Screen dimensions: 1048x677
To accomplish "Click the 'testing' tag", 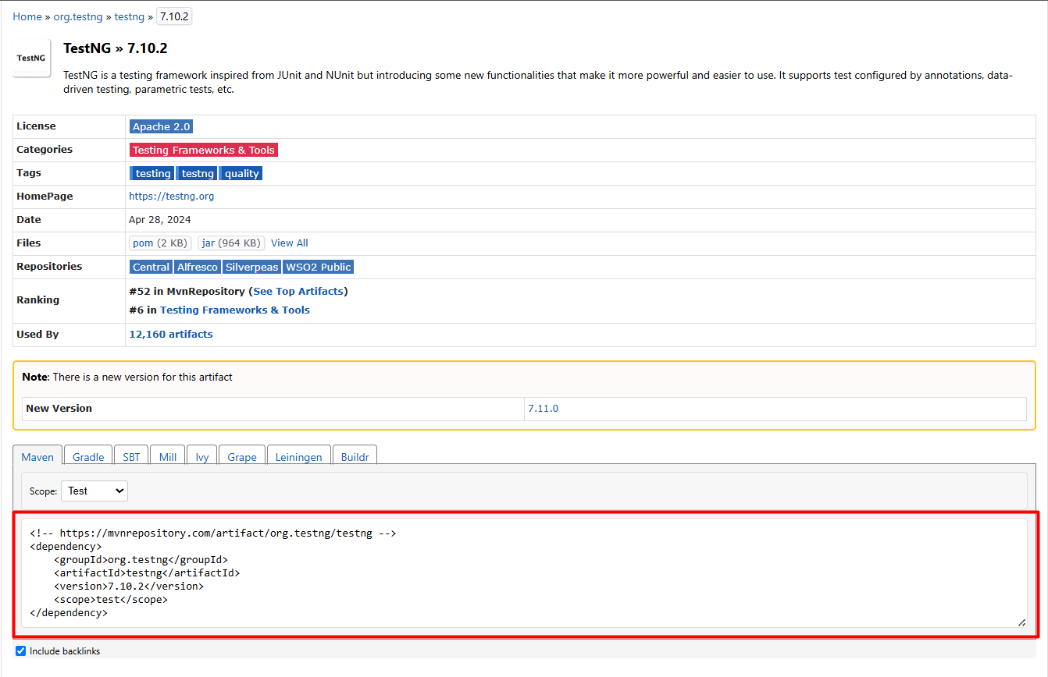I will pyautogui.click(x=152, y=173).
